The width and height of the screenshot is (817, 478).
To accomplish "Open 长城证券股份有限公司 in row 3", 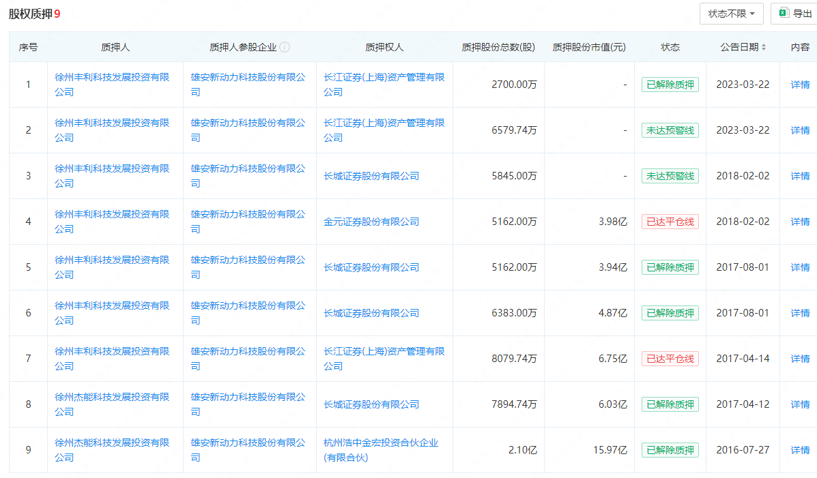I will pyautogui.click(x=371, y=176).
